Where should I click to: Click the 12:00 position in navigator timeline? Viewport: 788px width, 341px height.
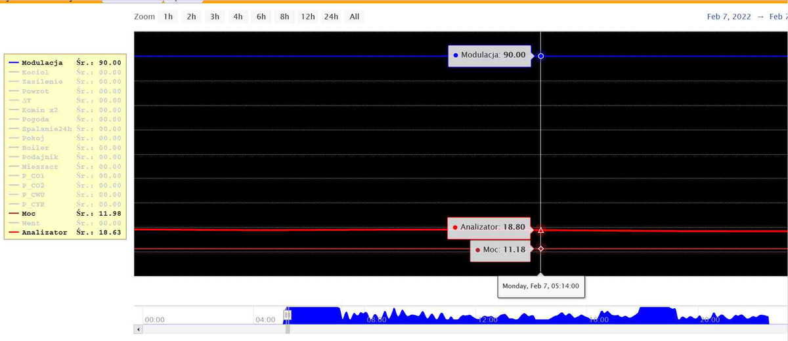pyautogui.click(x=487, y=319)
